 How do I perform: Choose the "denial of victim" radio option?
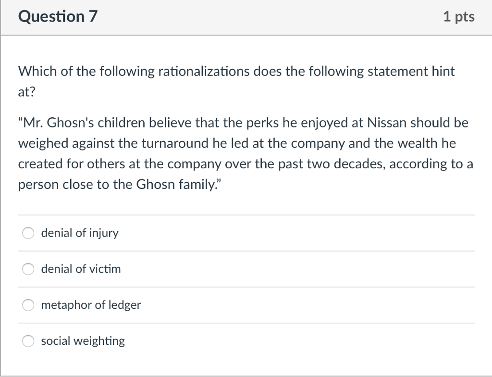tap(28, 269)
